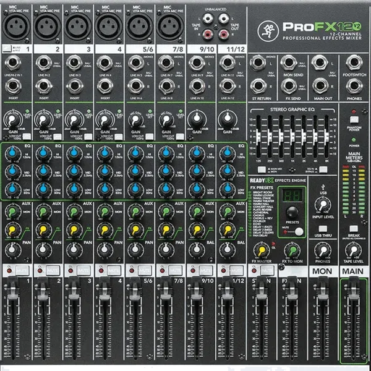This screenshot has width=371, height=371.
Task: Toggle channel 1 Line/Hi-Z switch
Action: tap(7, 49)
